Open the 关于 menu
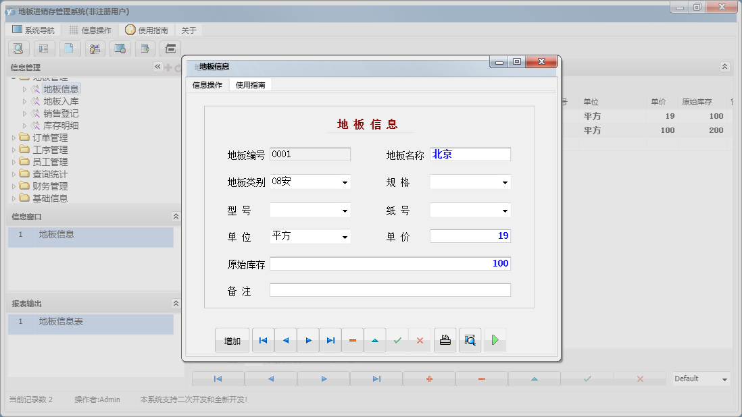 coord(188,30)
